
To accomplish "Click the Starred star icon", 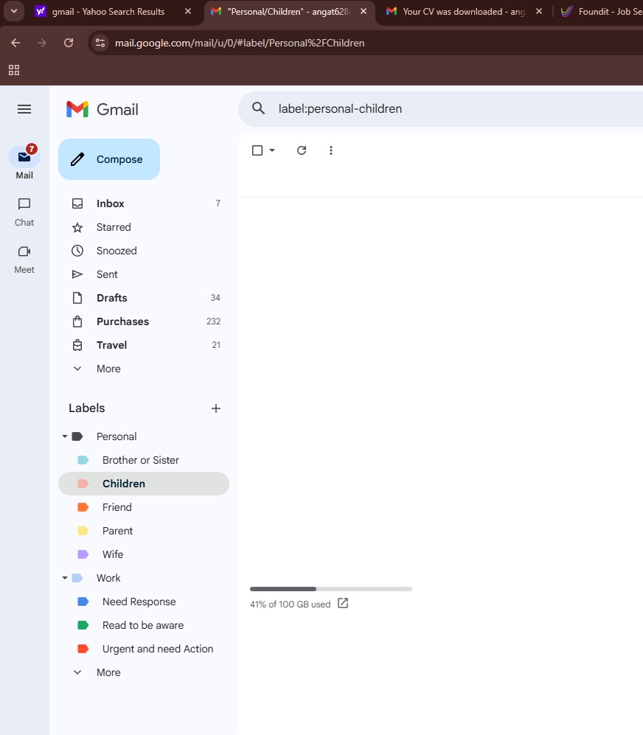I will (x=77, y=227).
